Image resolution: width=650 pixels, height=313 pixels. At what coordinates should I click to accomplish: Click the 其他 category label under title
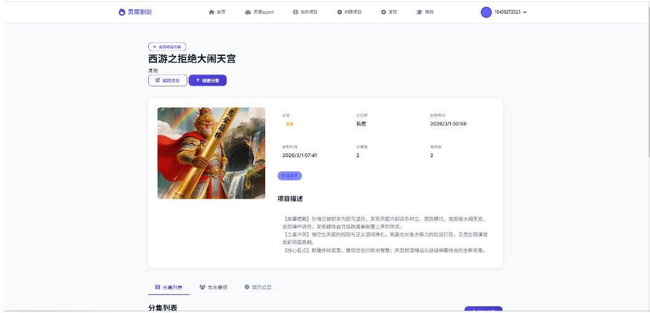pos(153,71)
